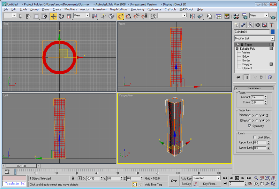Viewport: 279px width, 189px height.
Task: Toggle Angle Snap icon
Action: [128, 16]
